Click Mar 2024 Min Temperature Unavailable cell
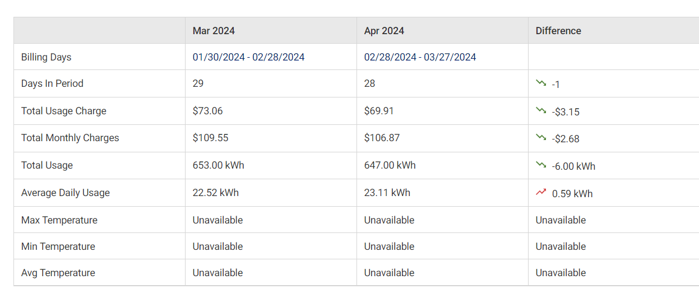The image size is (699, 298). coord(217,246)
